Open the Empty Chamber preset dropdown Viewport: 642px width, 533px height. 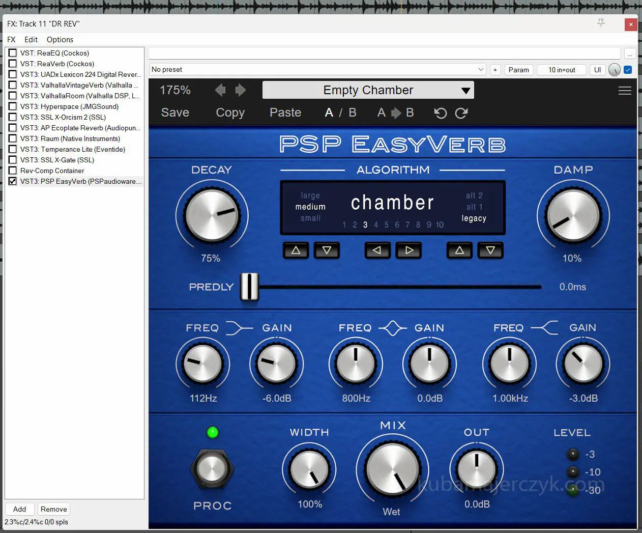point(368,90)
